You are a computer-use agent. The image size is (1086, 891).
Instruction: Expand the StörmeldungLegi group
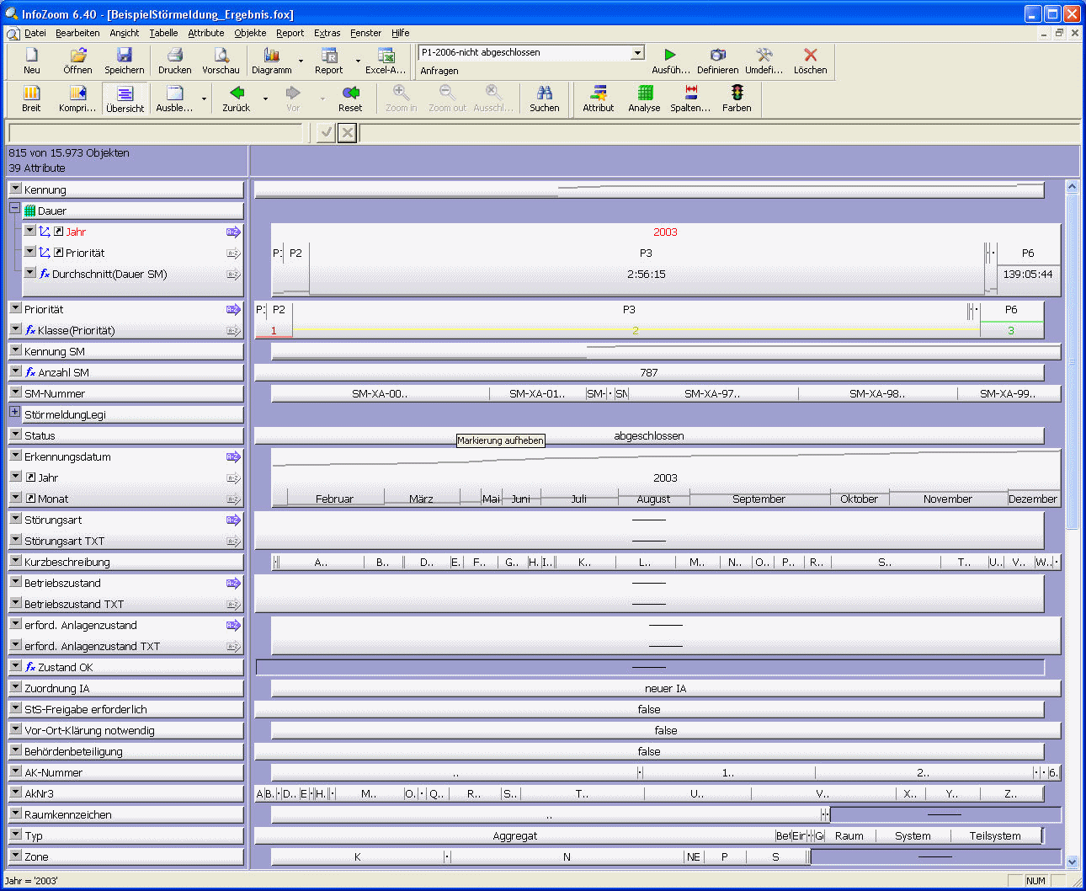click(x=14, y=412)
